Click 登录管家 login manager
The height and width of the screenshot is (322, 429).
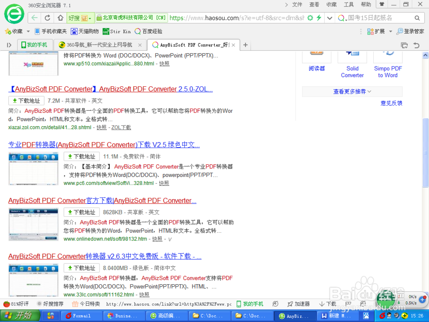pos(411,31)
